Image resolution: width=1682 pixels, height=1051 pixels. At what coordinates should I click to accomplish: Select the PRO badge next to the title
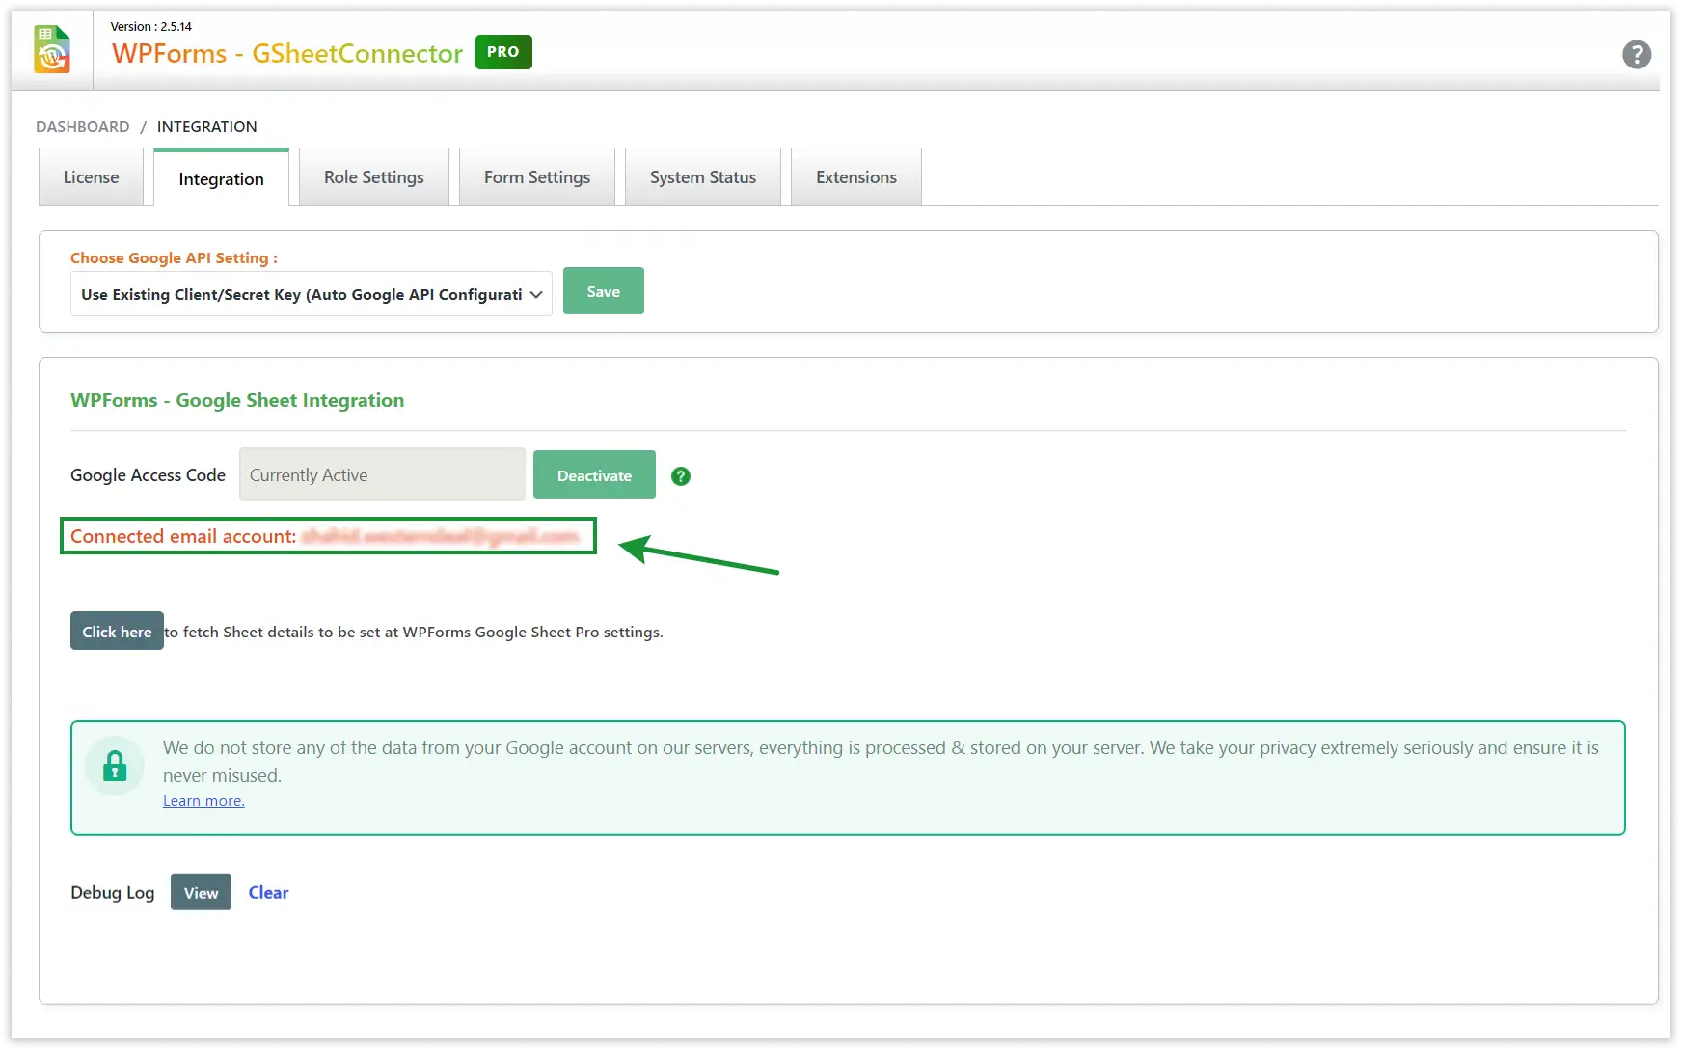[502, 52]
